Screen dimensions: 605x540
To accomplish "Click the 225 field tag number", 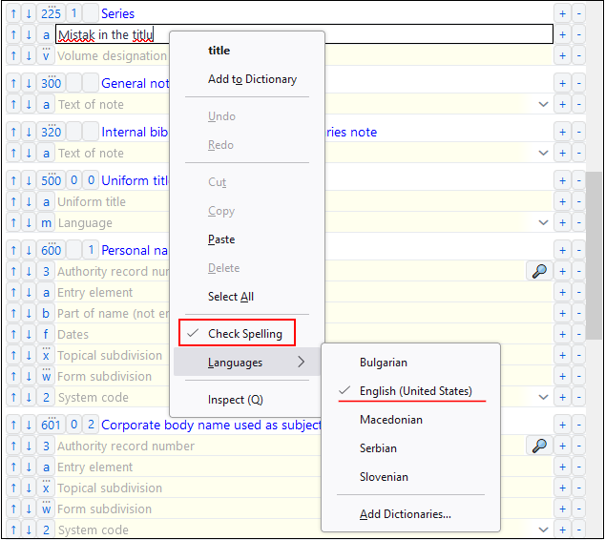I will coord(51,14).
